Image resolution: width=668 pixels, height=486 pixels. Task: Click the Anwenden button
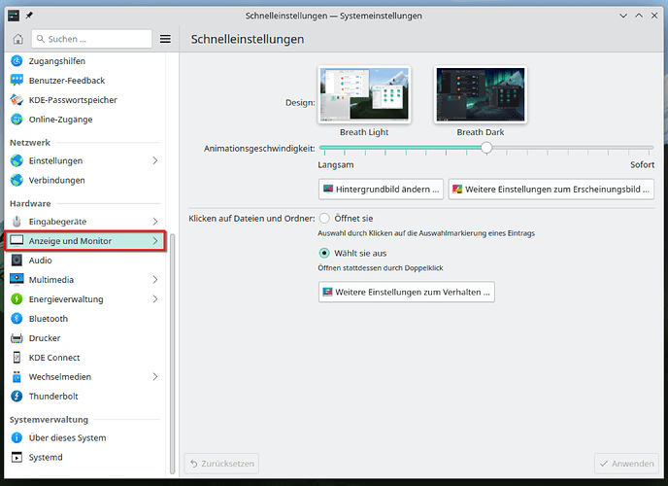click(x=626, y=464)
